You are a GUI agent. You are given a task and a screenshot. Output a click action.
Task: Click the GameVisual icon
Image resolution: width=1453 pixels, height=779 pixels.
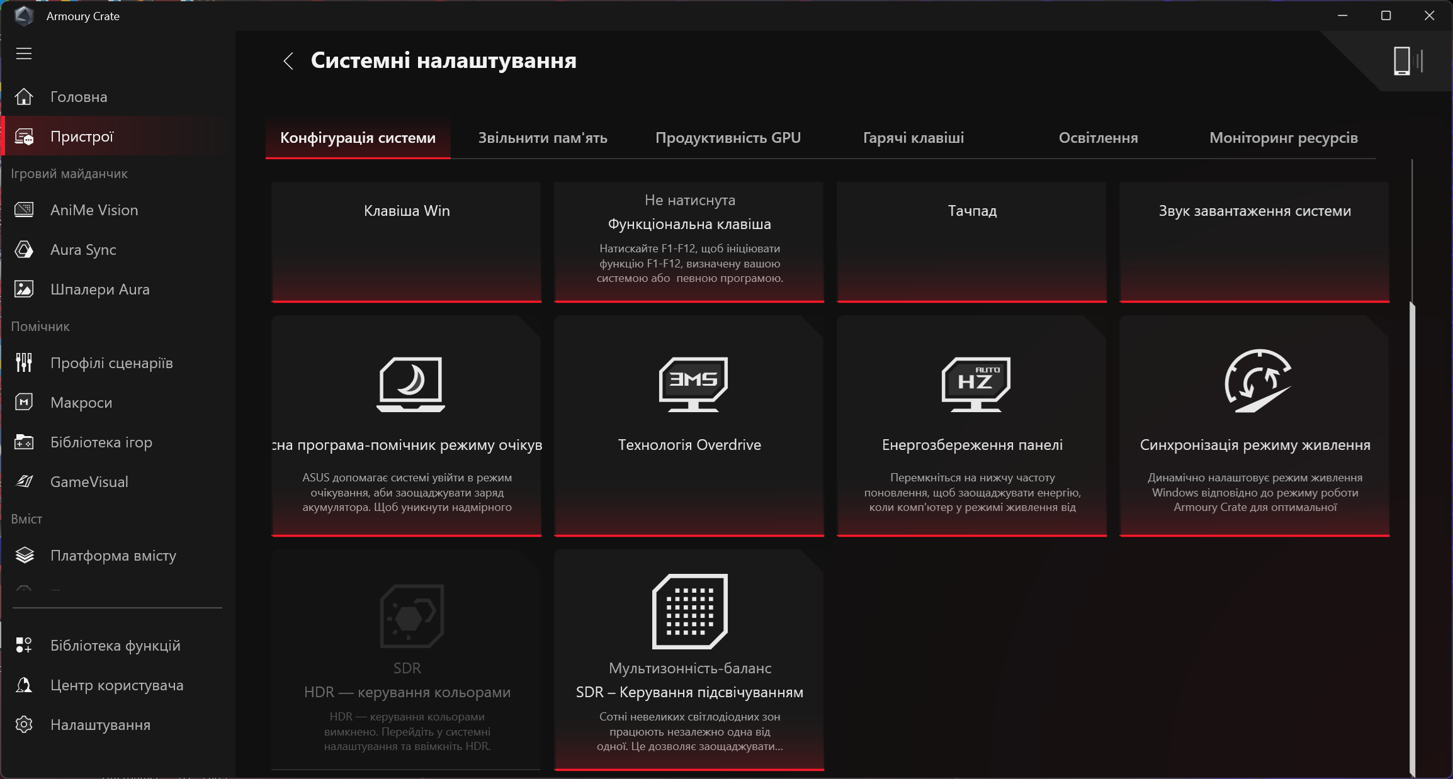point(24,482)
